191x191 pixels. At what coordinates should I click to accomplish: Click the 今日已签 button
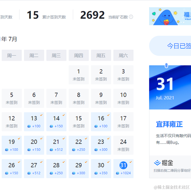click(x=170, y=46)
